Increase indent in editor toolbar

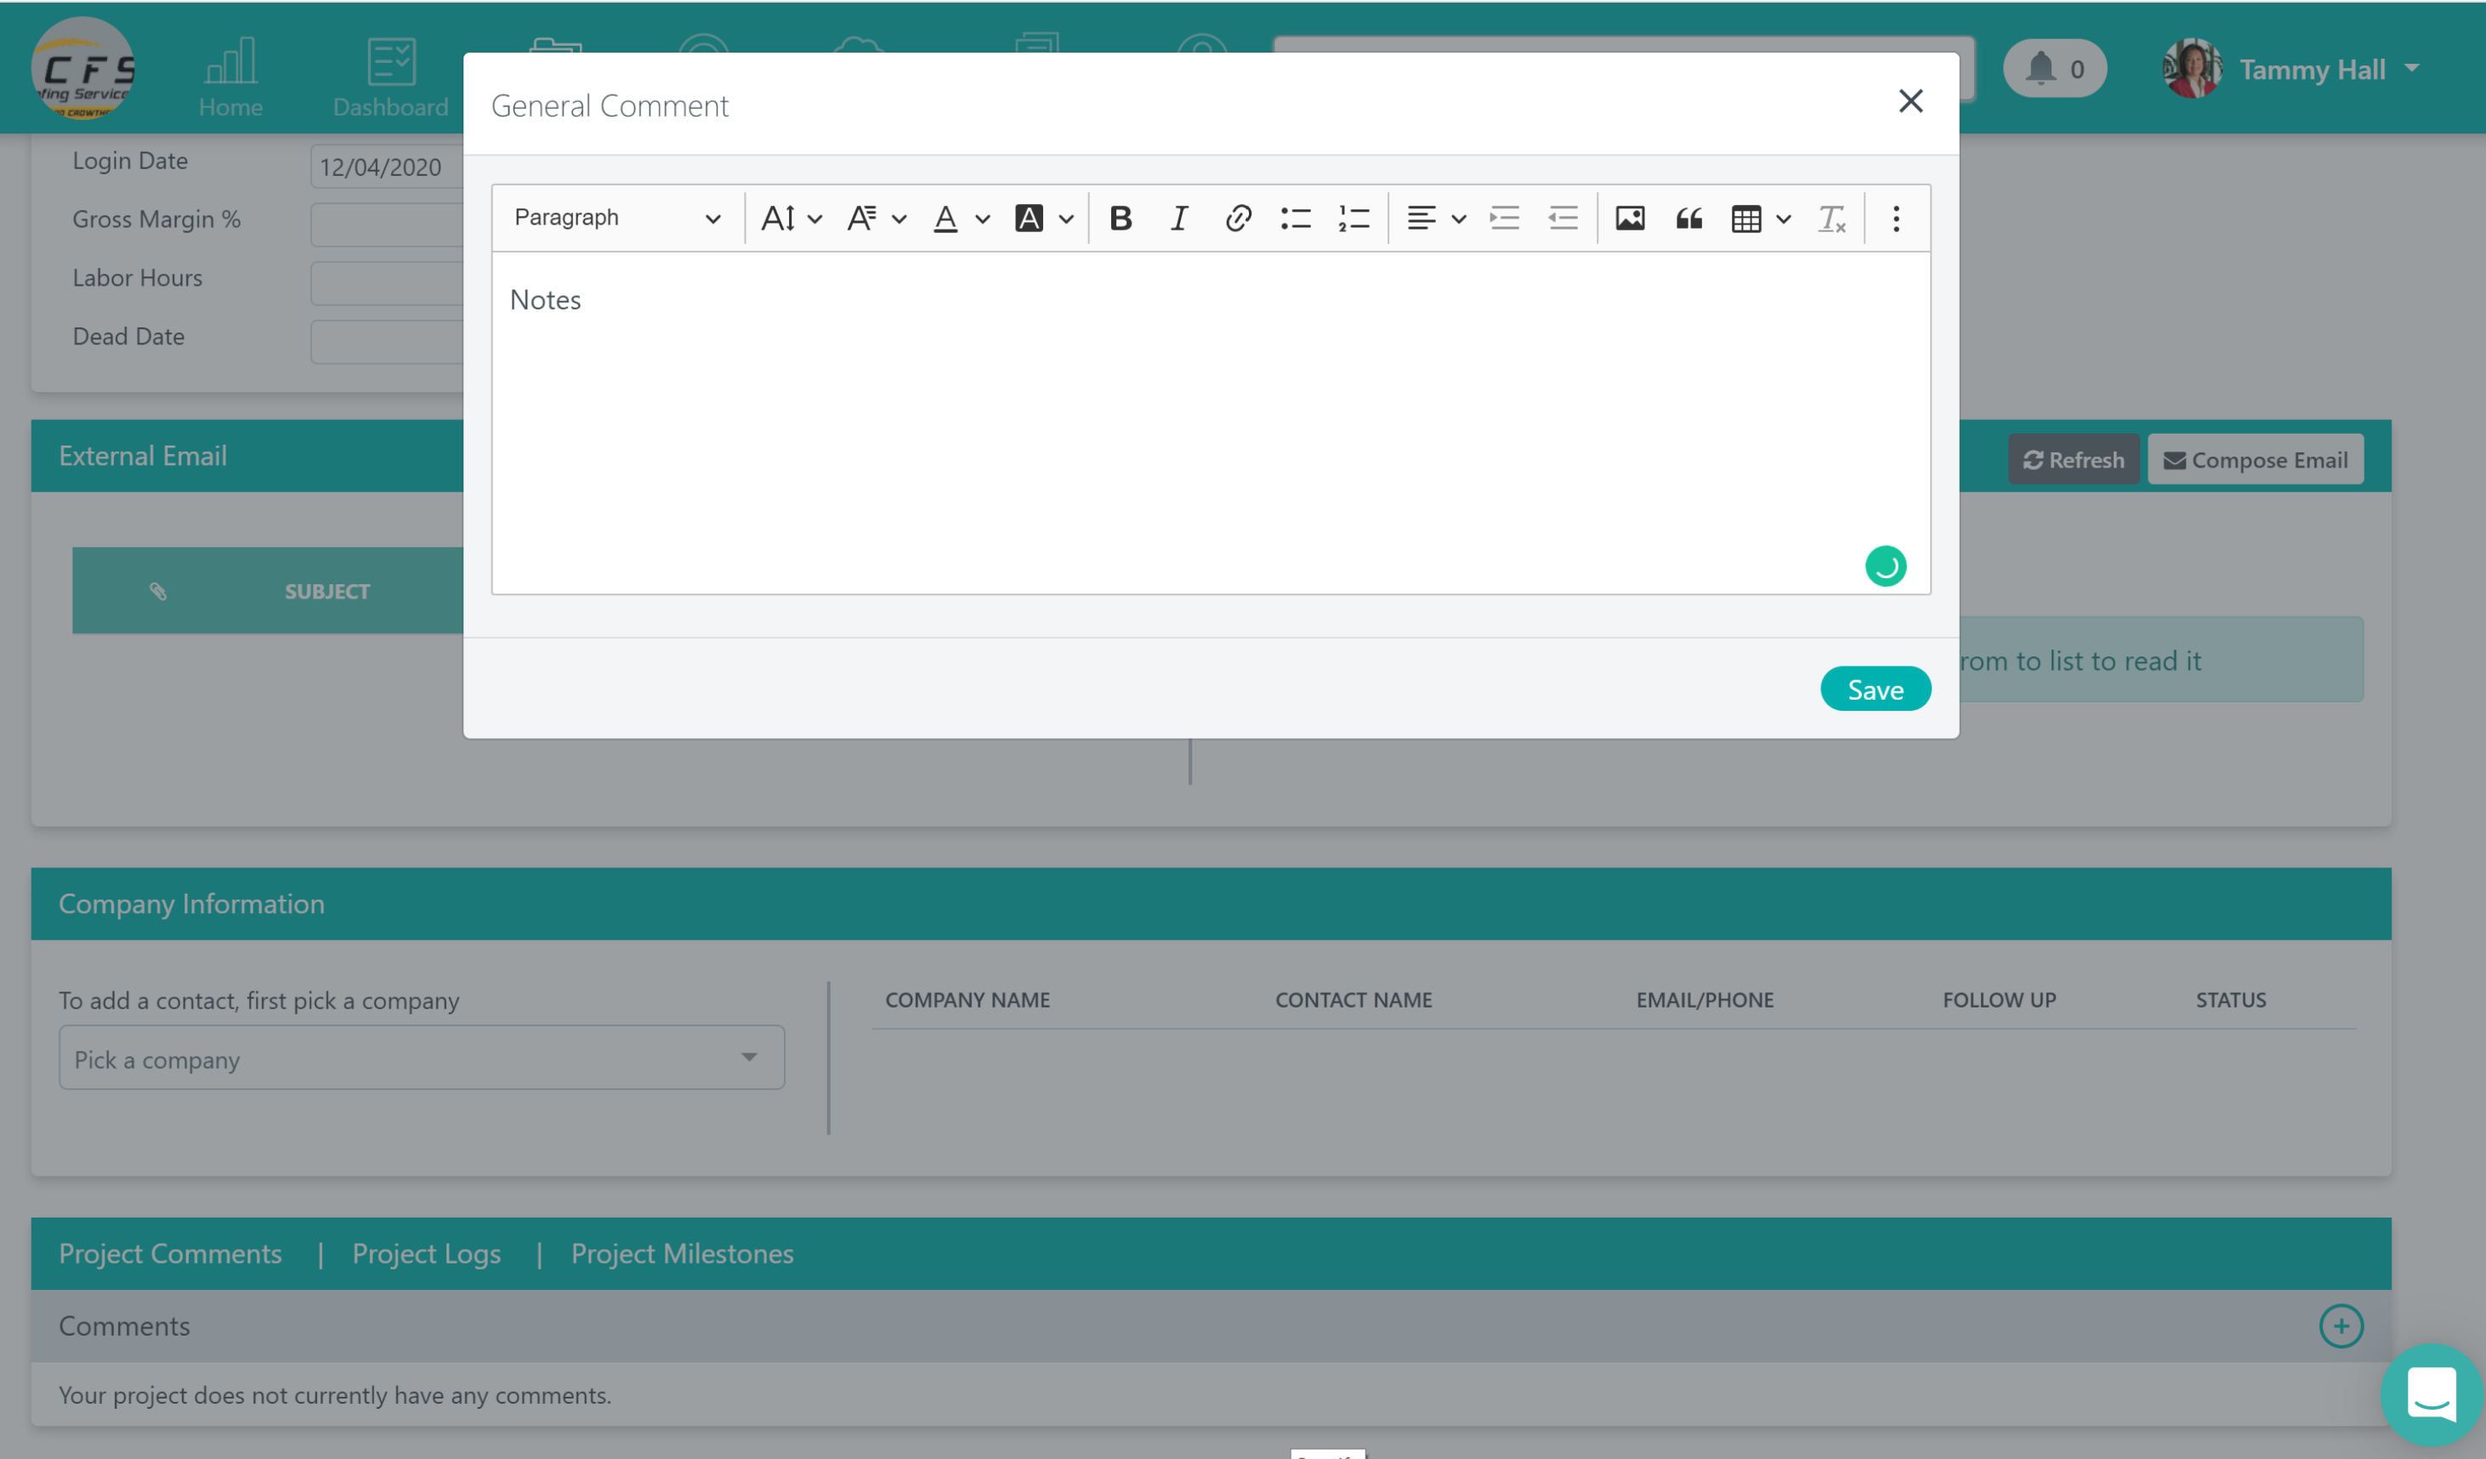click(1503, 218)
